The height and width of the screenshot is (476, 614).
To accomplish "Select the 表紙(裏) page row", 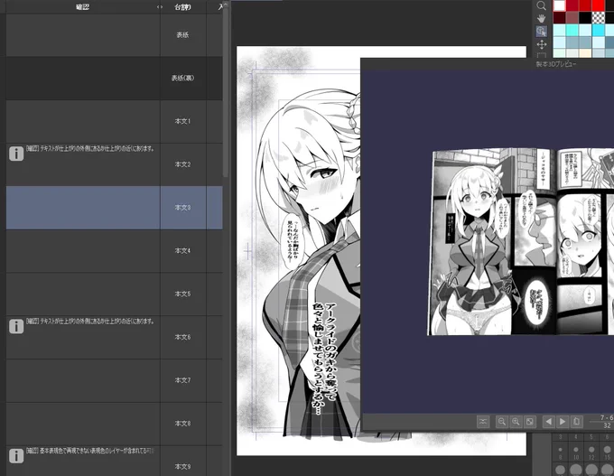I will pyautogui.click(x=115, y=78).
